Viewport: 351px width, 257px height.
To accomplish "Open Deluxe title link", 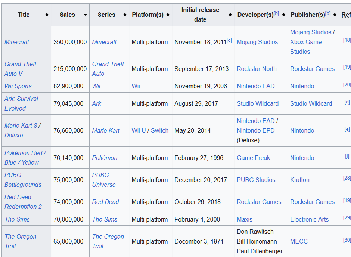I will (x=14, y=136).
